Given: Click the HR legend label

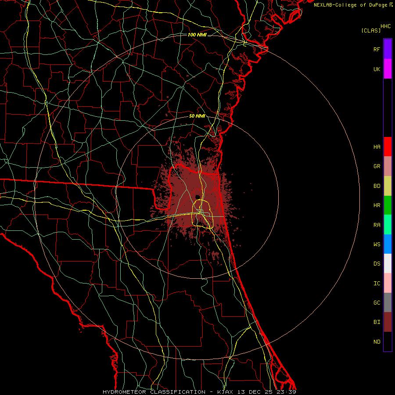Looking at the screenshot, I should point(377,205).
